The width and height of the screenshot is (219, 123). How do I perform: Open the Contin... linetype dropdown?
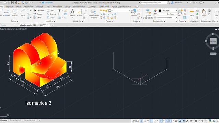167,18
